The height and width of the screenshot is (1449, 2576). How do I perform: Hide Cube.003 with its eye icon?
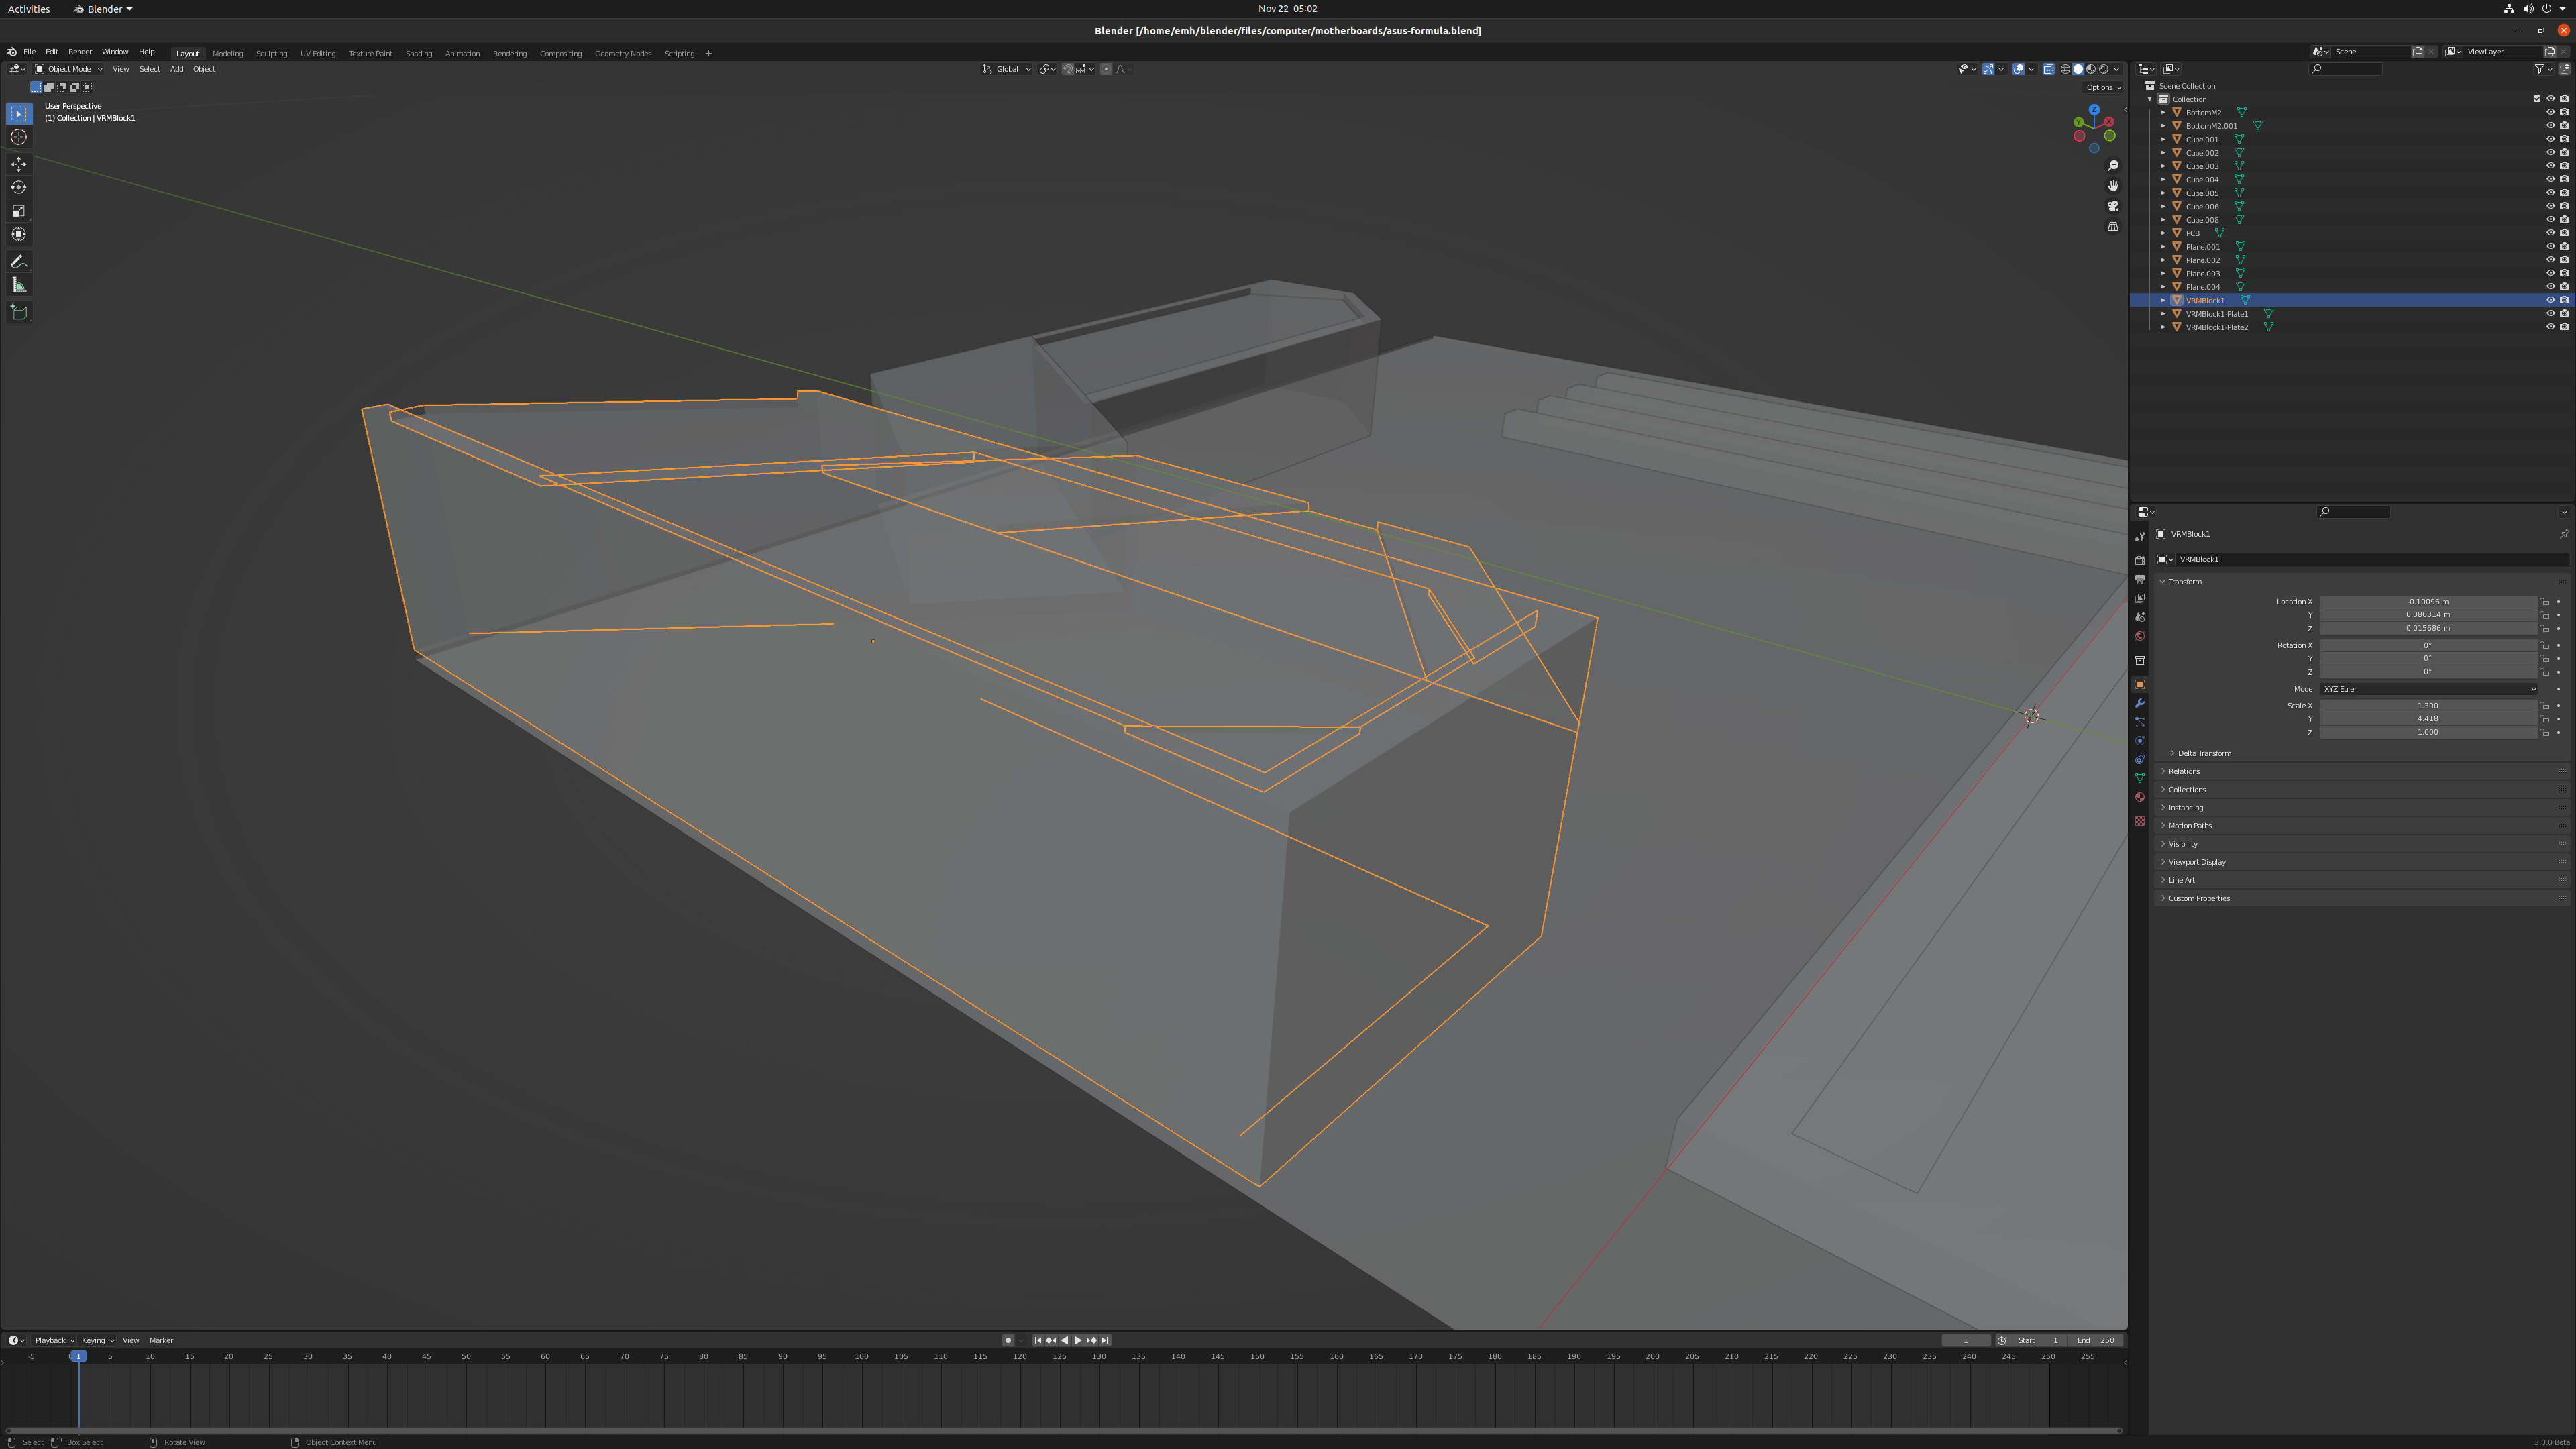(2550, 166)
